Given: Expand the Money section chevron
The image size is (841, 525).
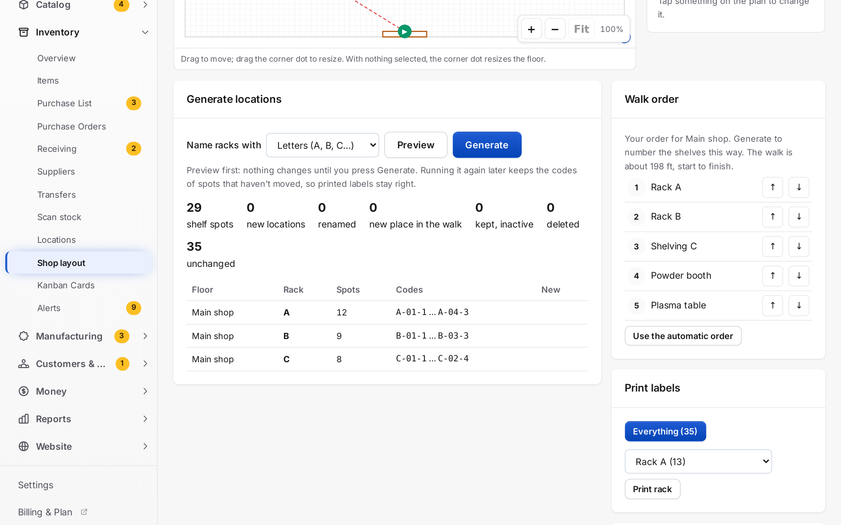Looking at the screenshot, I should (x=145, y=391).
